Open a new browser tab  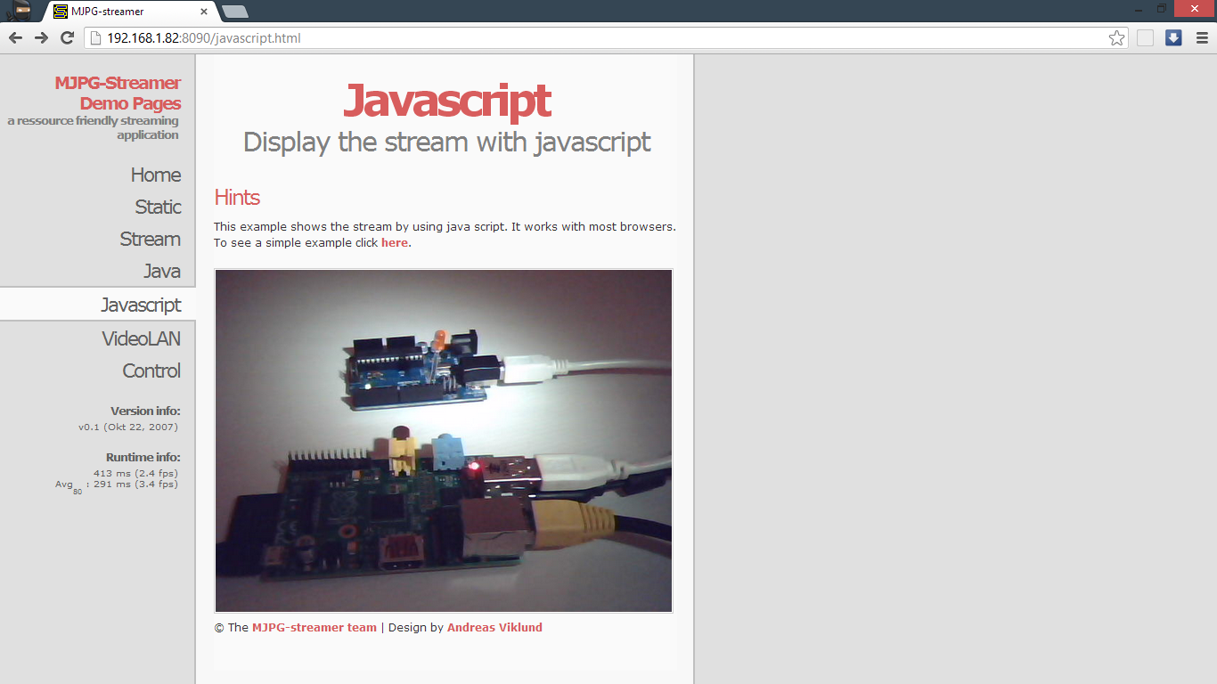(x=233, y=12)
